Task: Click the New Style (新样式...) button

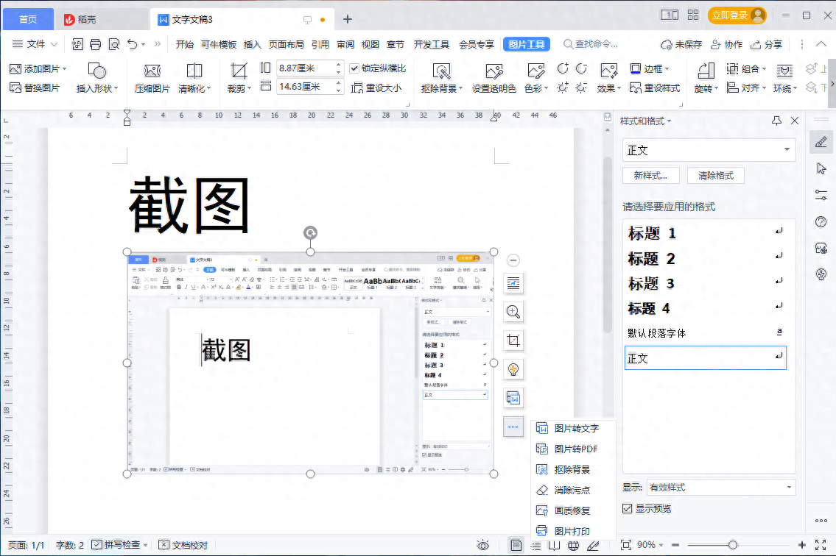Action: (x=650, y=176)
